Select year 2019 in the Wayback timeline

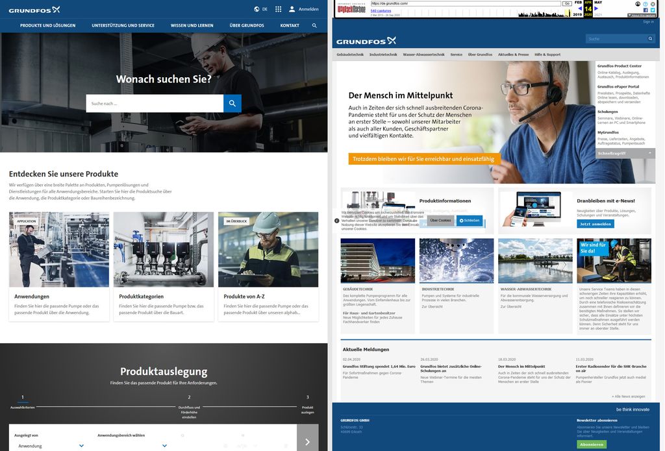point(577,14)
